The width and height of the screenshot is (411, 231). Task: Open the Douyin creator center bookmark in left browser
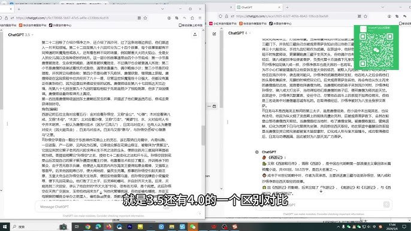pyautogui.click(x=61, y=25)
